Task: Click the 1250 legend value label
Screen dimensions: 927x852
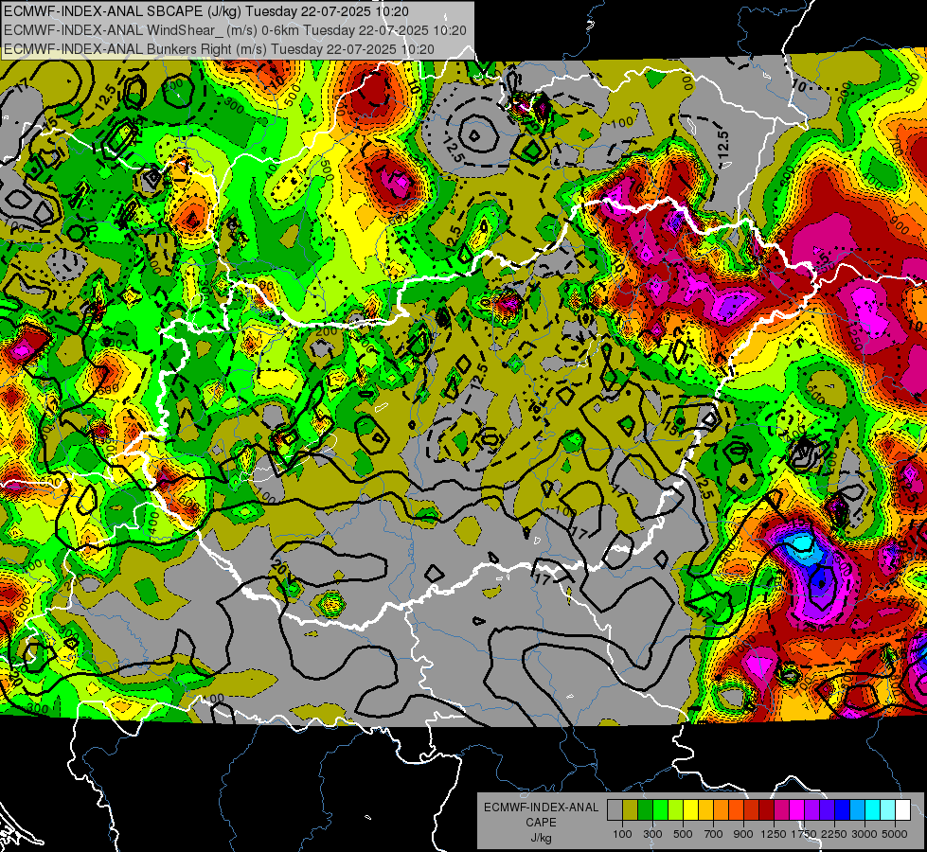Action: [x=774, y=834]
